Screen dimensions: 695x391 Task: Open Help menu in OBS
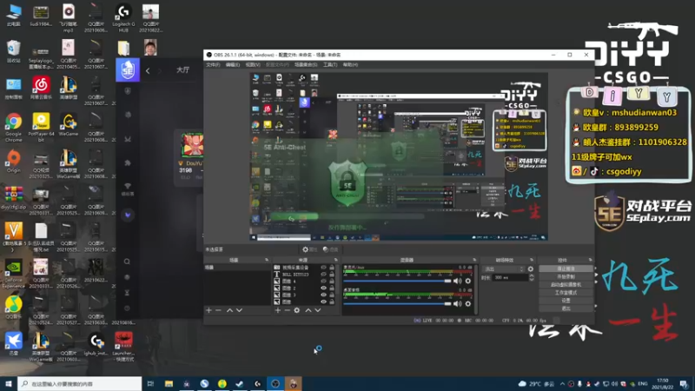(350, 64)
